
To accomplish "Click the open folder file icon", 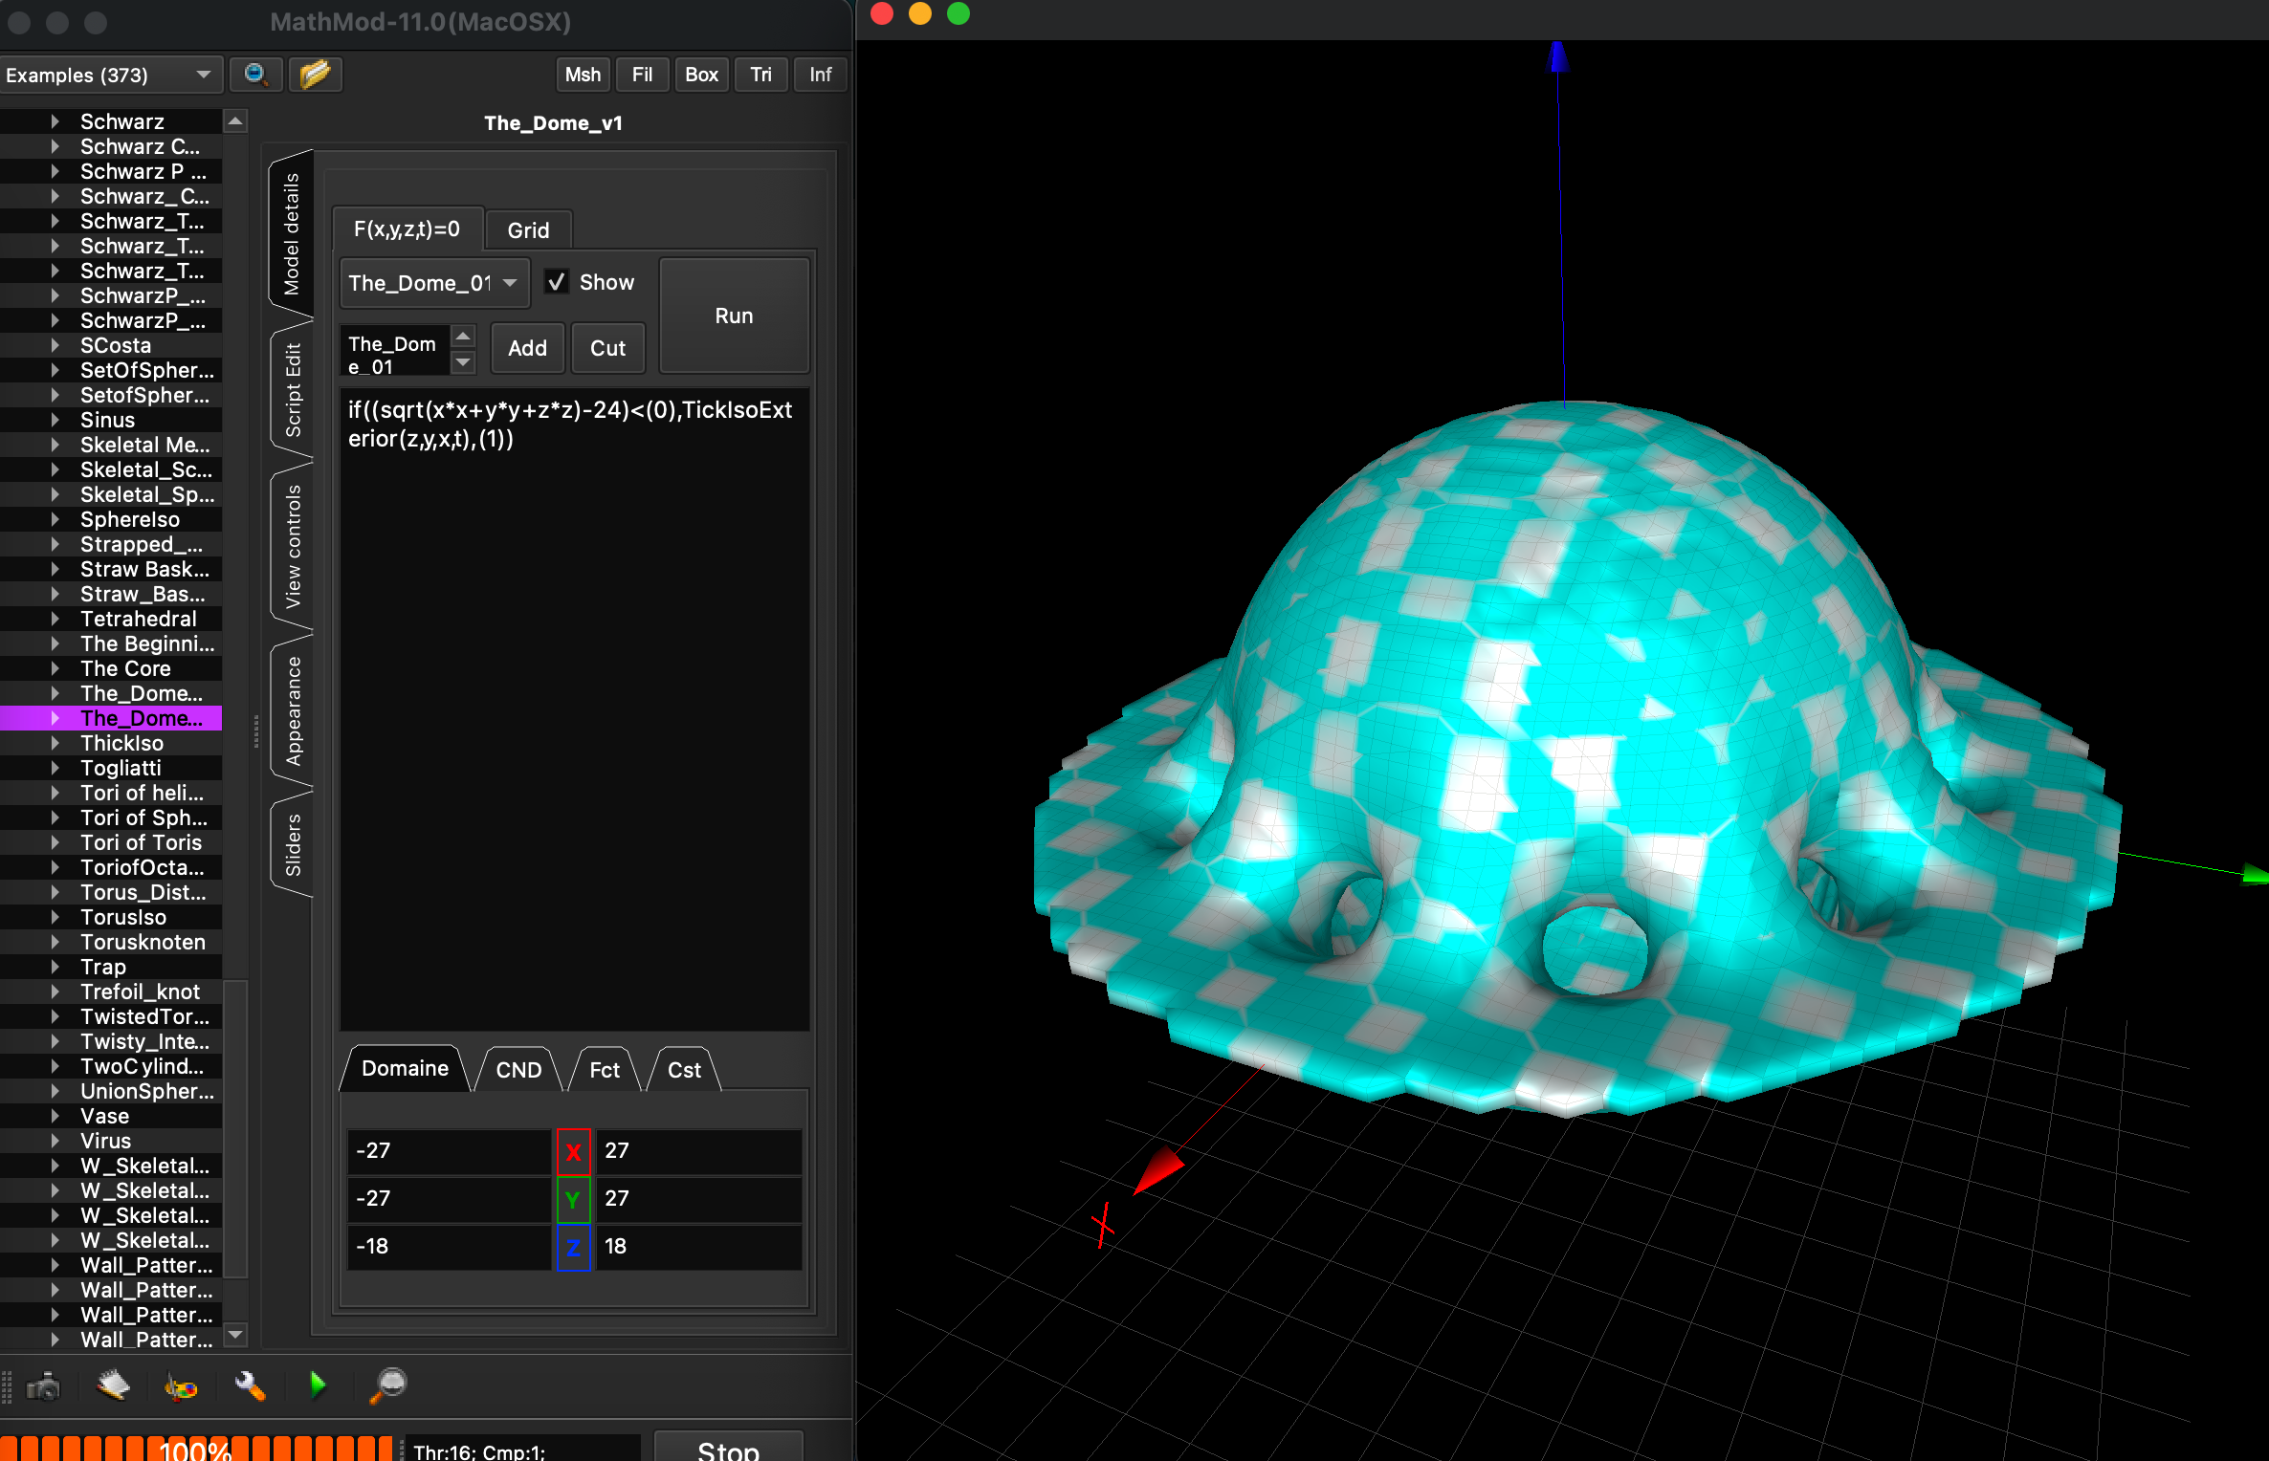I will tap(315, 75).
